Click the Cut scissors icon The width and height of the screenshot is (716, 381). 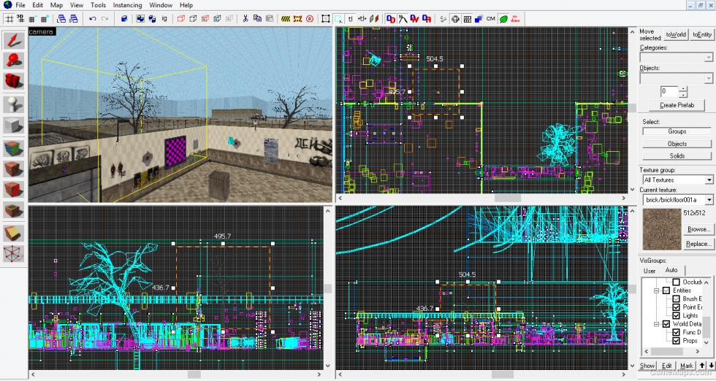click(245, 19)
